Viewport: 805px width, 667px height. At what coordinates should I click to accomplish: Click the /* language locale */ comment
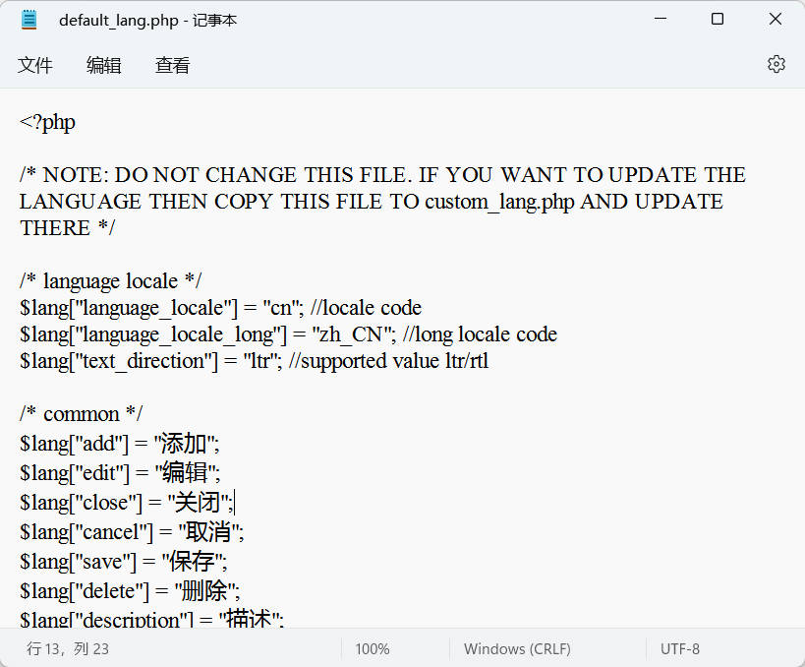pyautogui.click(x=111, y=281)
